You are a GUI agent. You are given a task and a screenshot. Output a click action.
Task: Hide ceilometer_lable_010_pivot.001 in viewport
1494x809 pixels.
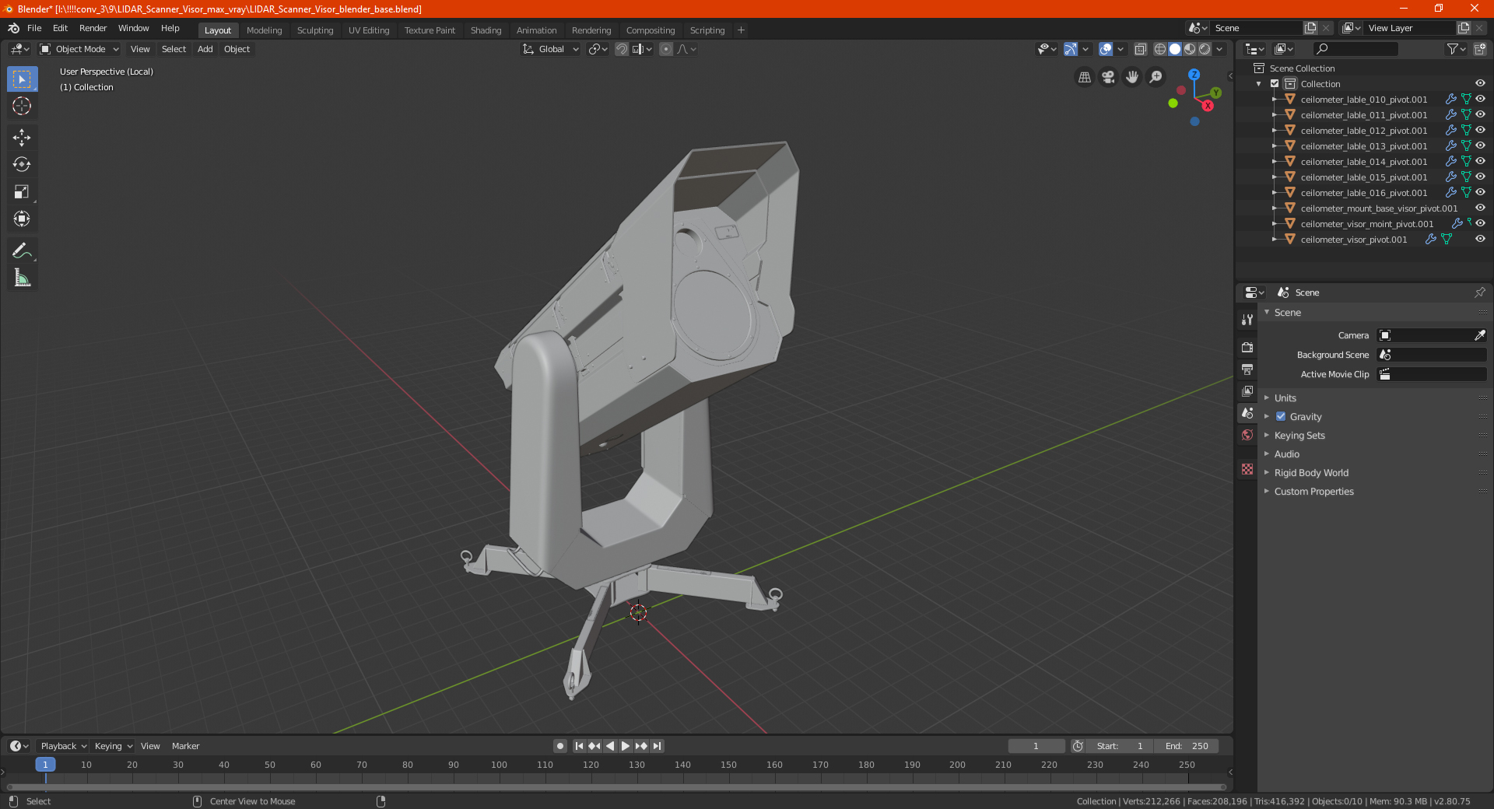point(1480,100)
